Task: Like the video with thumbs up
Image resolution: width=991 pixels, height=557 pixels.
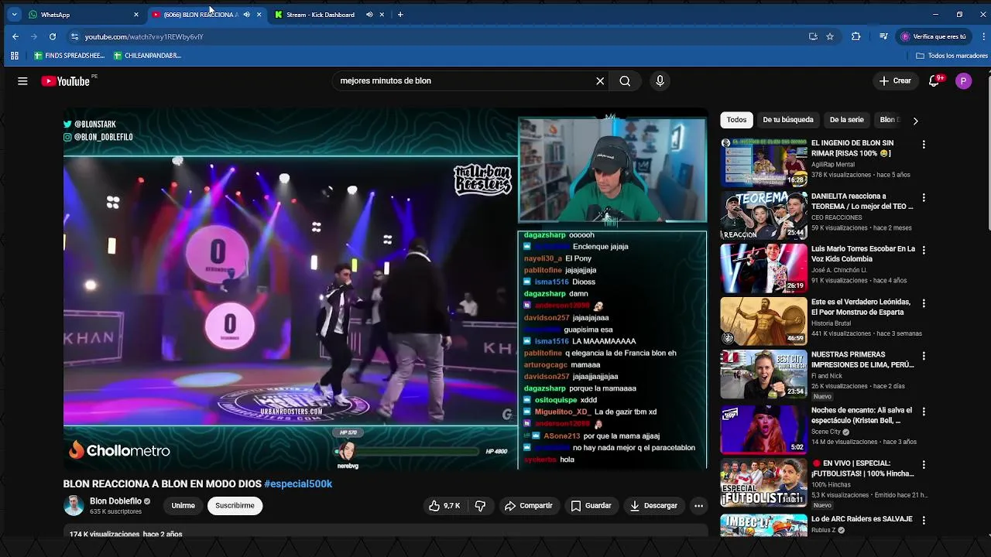Action: 445,505
